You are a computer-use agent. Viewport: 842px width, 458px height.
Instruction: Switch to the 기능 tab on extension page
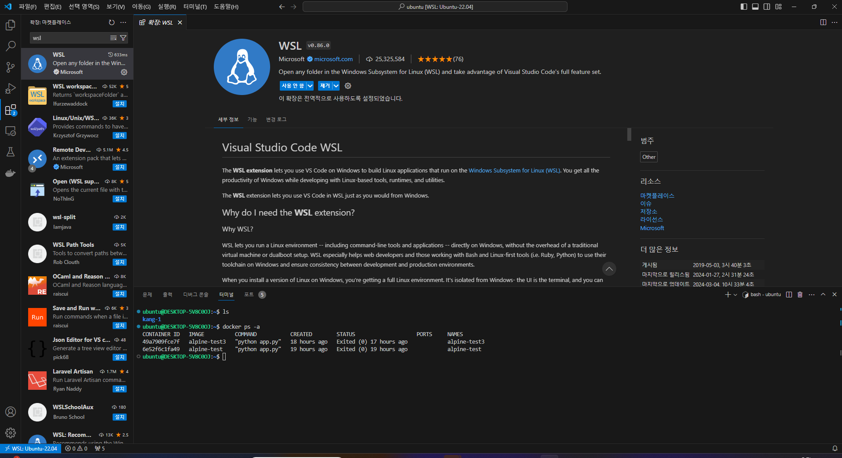(x=252, y=120)
